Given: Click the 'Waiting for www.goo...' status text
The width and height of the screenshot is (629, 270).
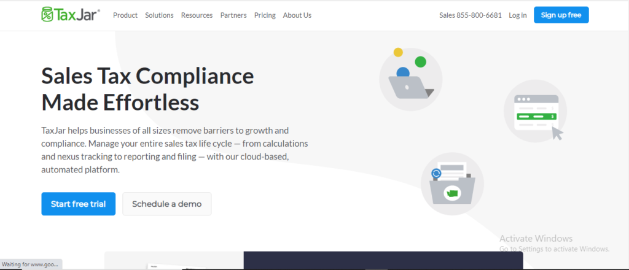Looking at the screenshot, I should 30,264.
